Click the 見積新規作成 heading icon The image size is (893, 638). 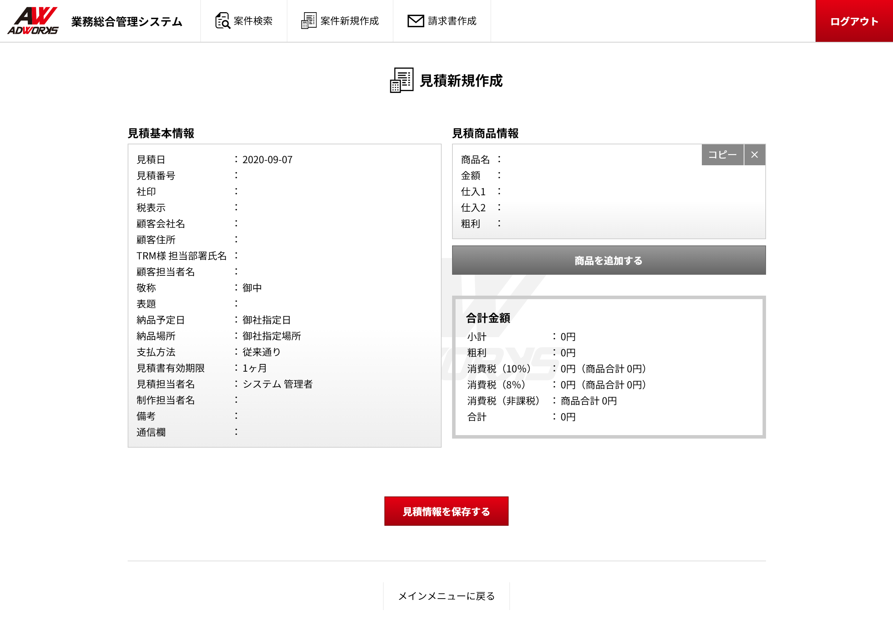tap(401, 80)
